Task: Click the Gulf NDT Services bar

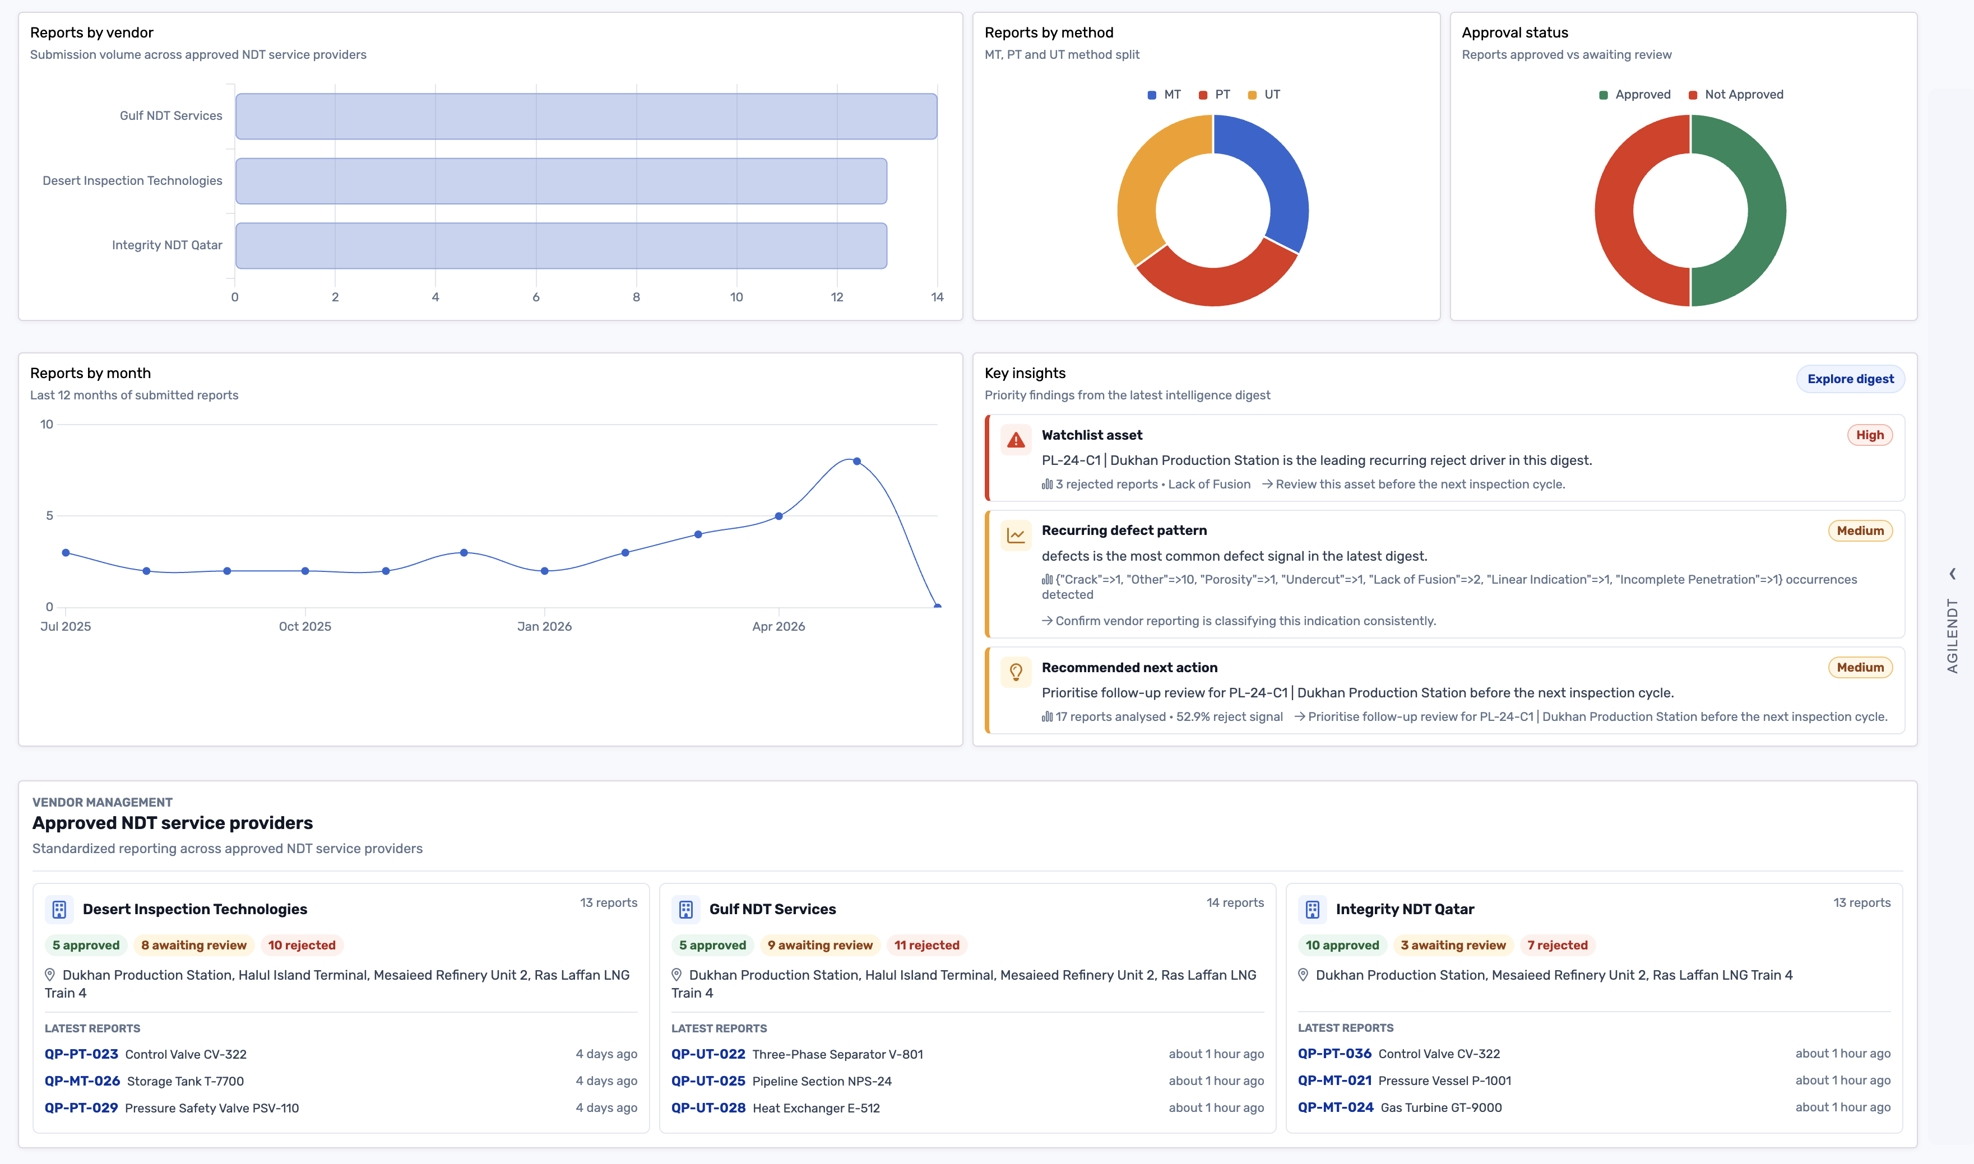Action: click(x=586, y=116)
